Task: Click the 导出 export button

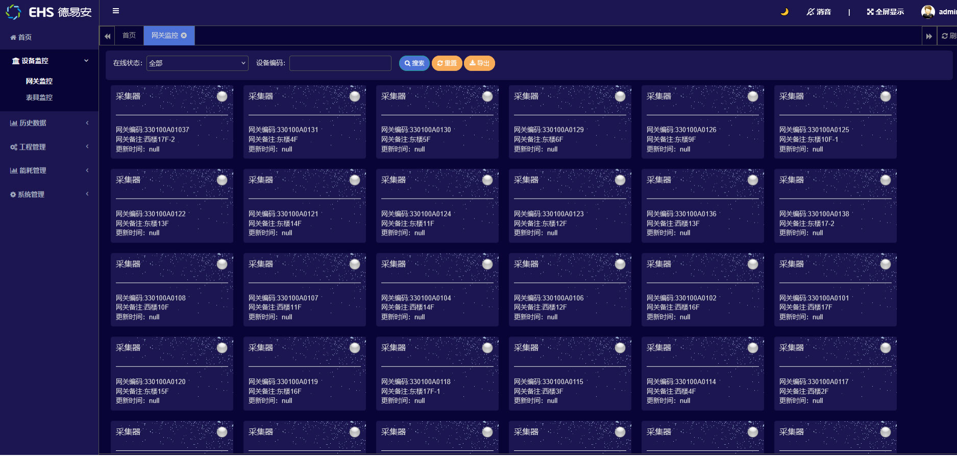Action: (x=479, y=63)
